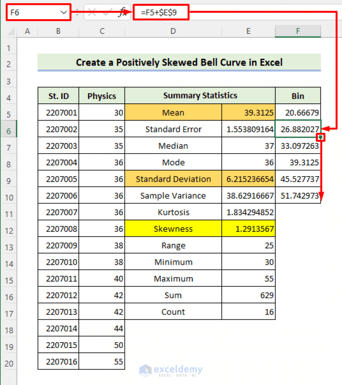Select column E header
This screenshot has width=342, height=385.
coord(248,31)
